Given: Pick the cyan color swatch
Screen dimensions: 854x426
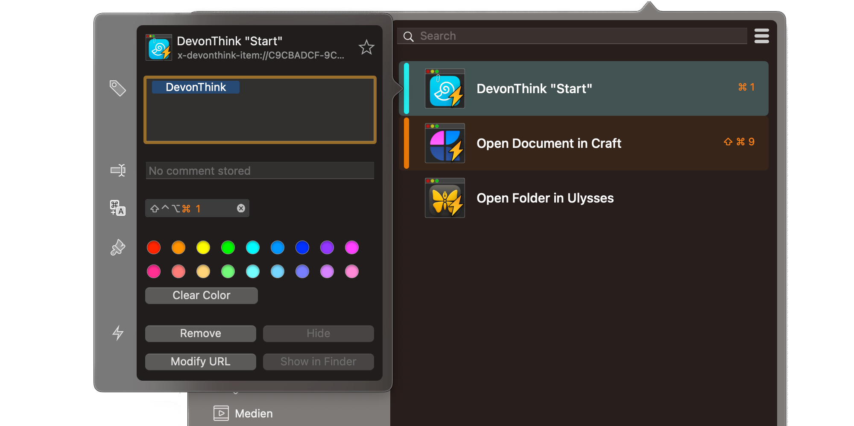Looking at the screenshot, I should 253,247.
